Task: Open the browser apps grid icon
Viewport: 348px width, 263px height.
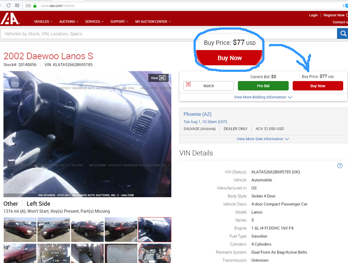Action: 17,5
